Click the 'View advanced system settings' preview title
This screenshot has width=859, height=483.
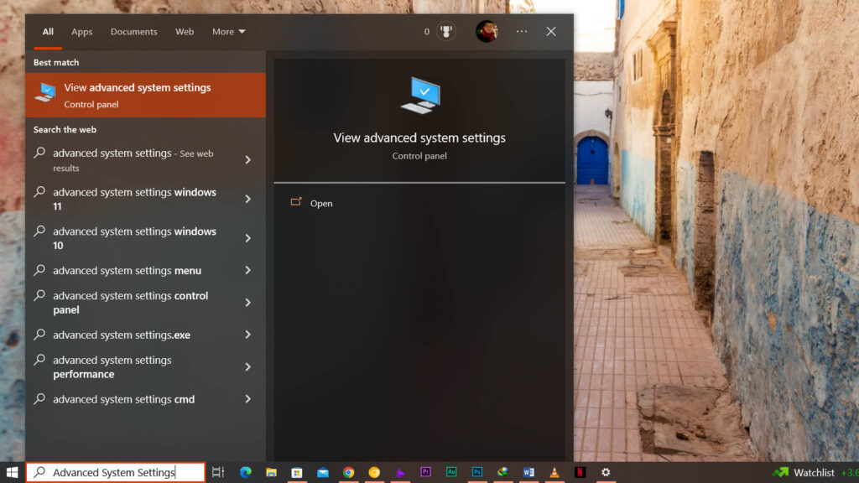419,138
